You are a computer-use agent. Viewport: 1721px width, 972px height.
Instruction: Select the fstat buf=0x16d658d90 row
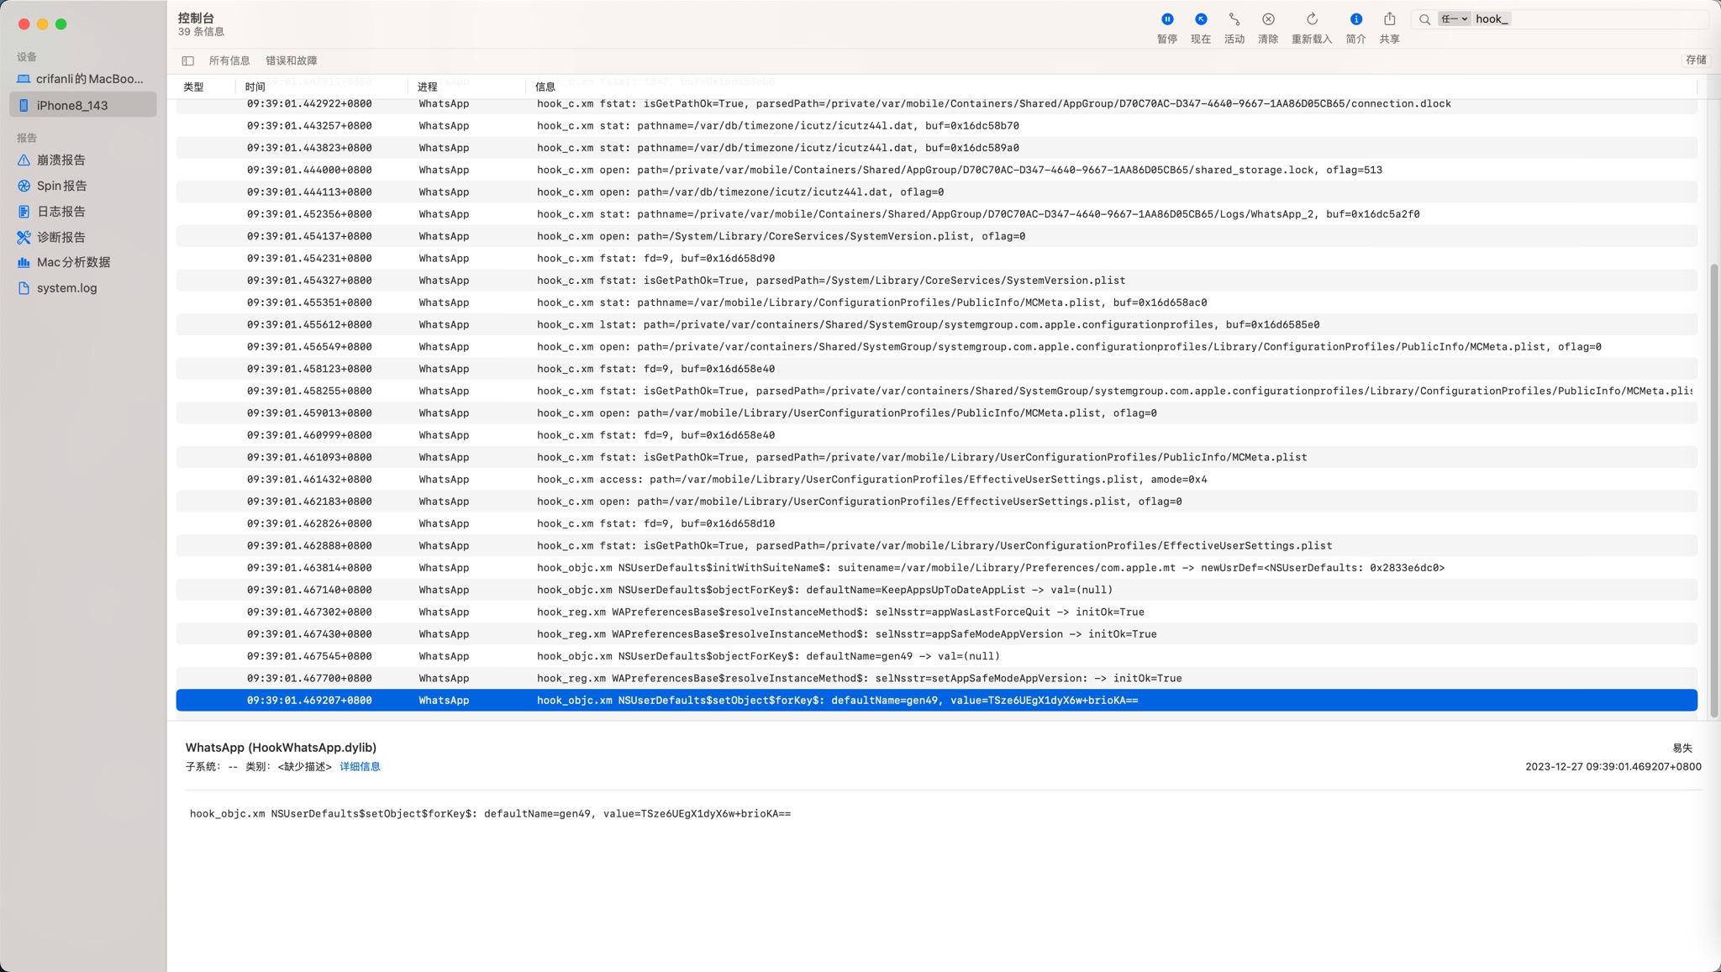pos(936,259)
